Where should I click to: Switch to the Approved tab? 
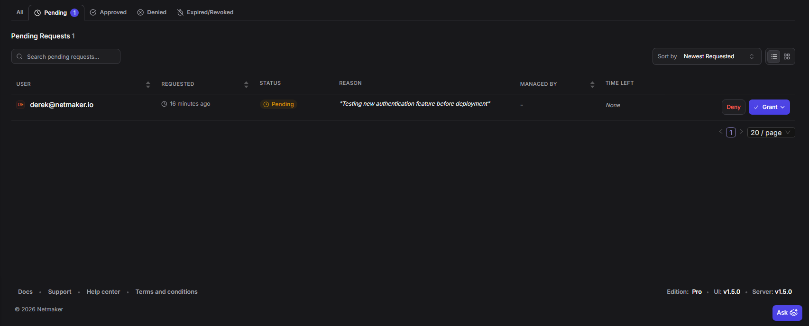pyautogui.click(x=109, y=12)
